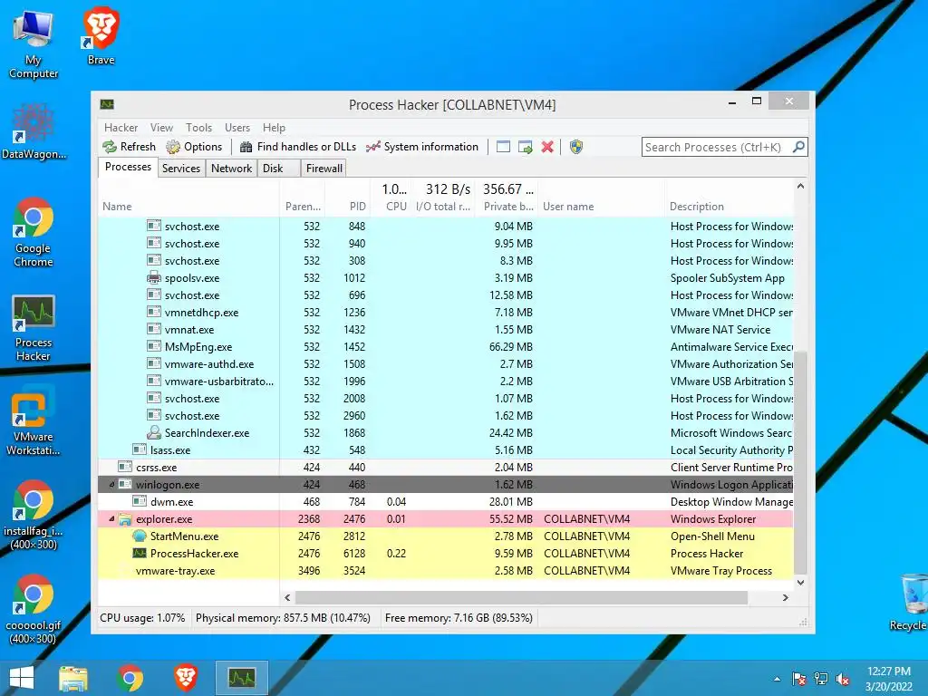Click the vertical scrollbar thumb
Image resolution: width=928 pixels, height=696 pixels.
click(x=800, y=461)
